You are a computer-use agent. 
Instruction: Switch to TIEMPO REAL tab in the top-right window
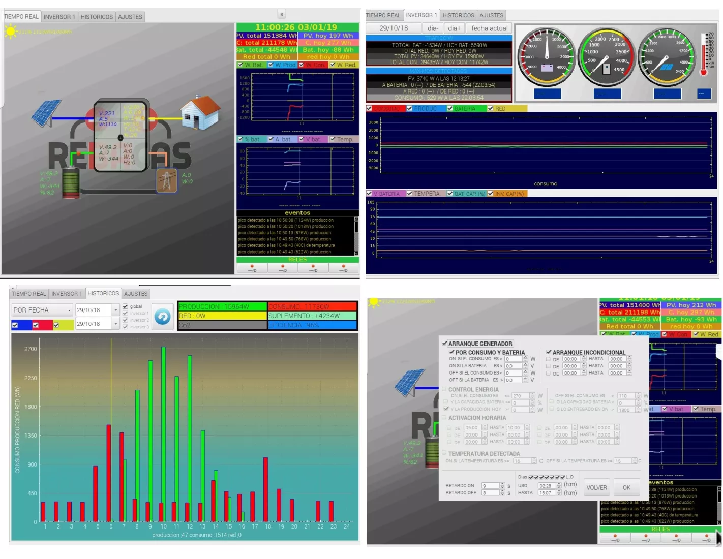[x=383, y=15]
